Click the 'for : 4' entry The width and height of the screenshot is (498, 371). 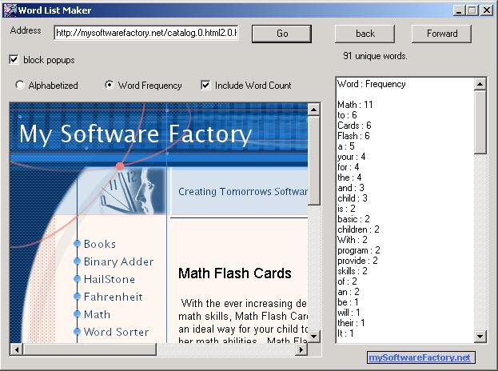point(348,167)
